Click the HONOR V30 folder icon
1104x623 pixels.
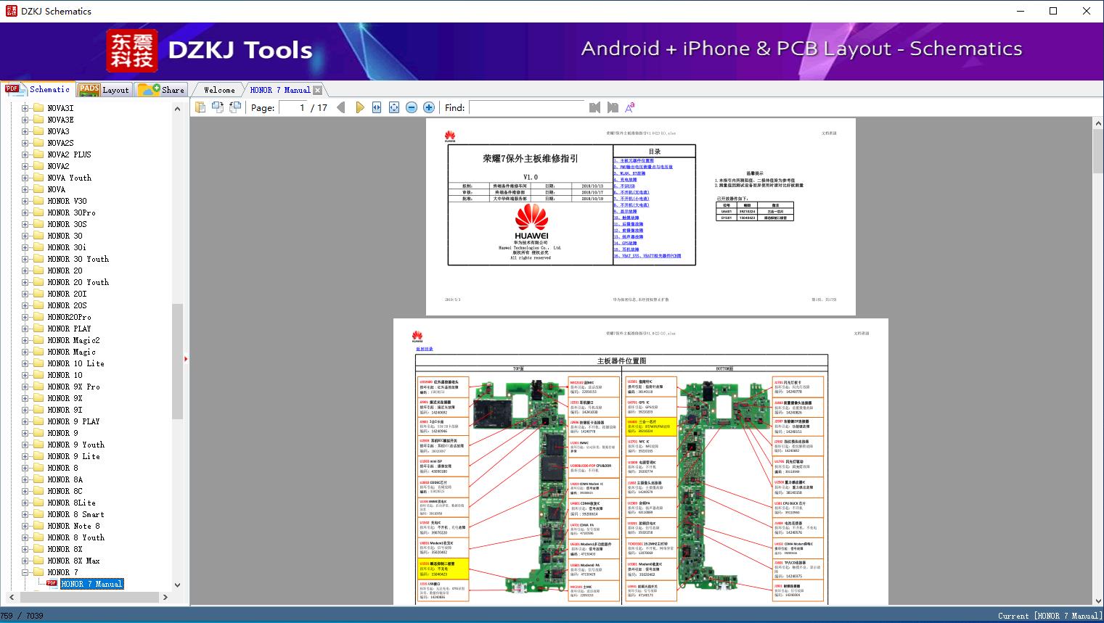(38, 201)
